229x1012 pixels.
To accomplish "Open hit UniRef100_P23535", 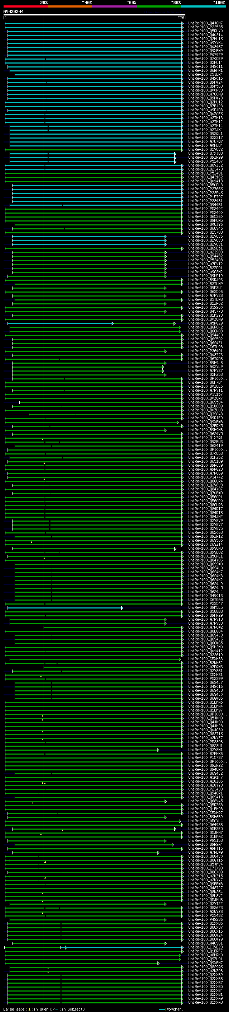I will tap(205, 27).
